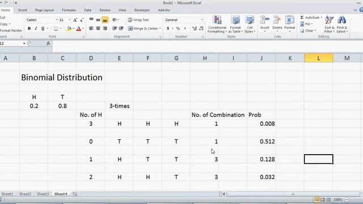Open the AutoSum dropdown arrow
This screenshot has height=204, width=363.
pos(322,18)
